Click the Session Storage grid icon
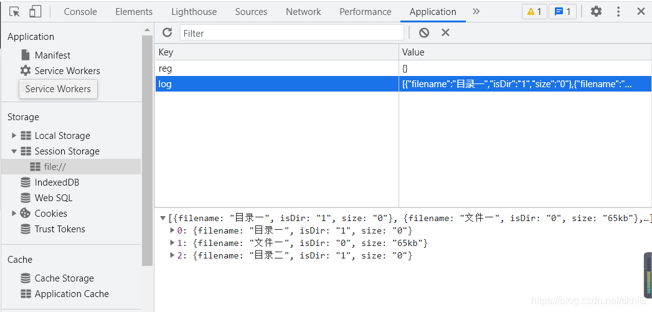The image size is (652, 312). 26,151
